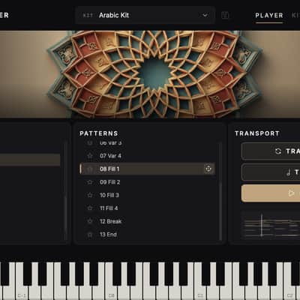Favorite the 10 Fill 3 pattern

90,195
